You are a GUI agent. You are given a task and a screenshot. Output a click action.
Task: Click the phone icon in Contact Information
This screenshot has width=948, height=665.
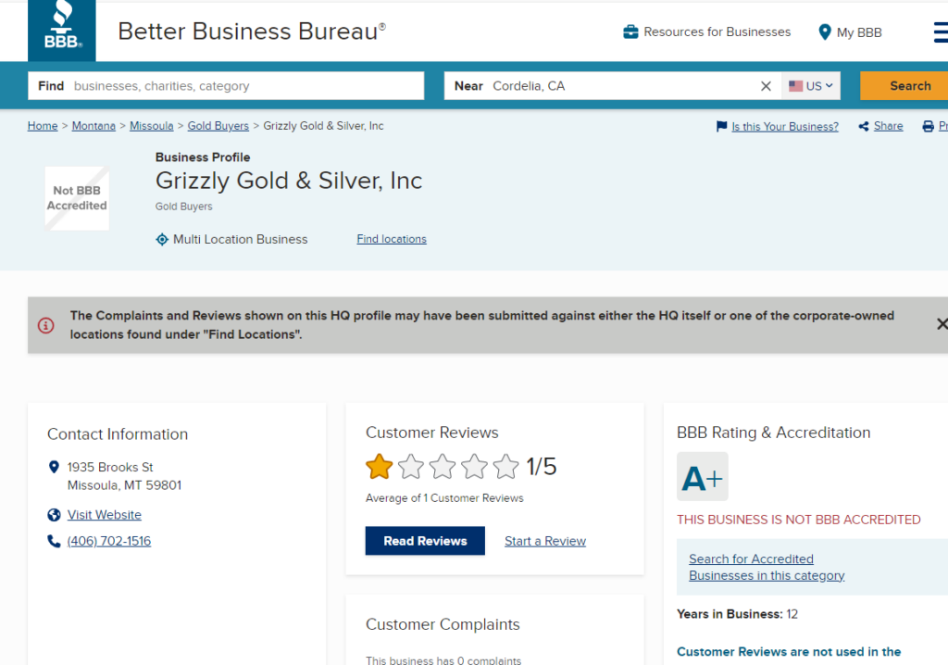(54, 541)
